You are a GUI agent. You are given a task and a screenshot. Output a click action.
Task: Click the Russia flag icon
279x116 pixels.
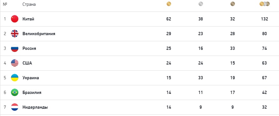(x=15, y=48)
